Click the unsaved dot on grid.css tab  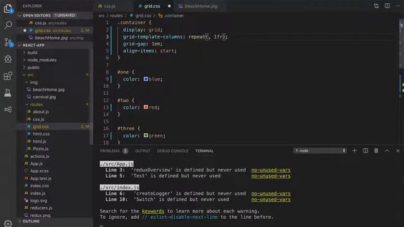pos(169,6)
